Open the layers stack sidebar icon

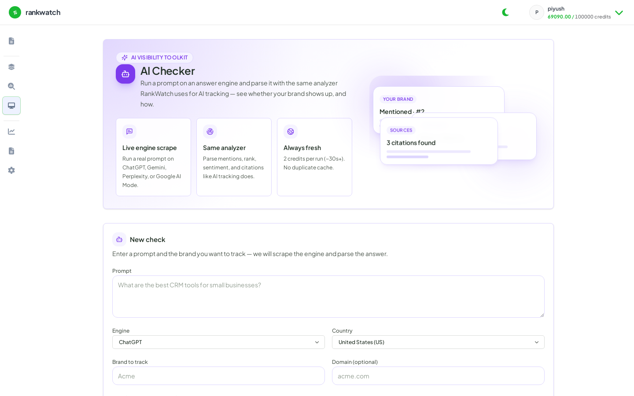pos(11,67)
